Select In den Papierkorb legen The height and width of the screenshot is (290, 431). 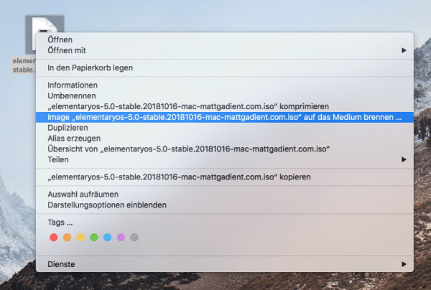point(225,67)
